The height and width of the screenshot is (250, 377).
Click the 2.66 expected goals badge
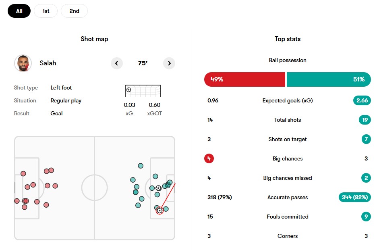362,100
